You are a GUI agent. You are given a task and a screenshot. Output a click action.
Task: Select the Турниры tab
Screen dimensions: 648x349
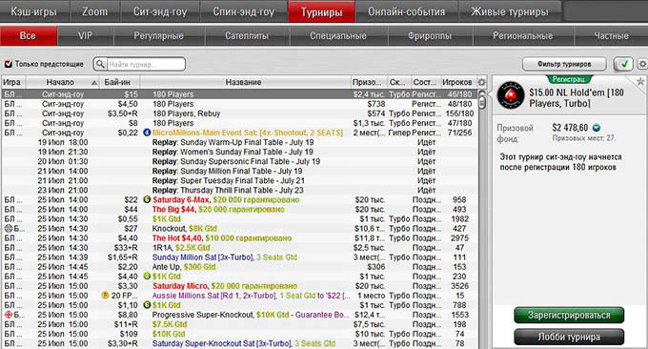click(321, 11)
